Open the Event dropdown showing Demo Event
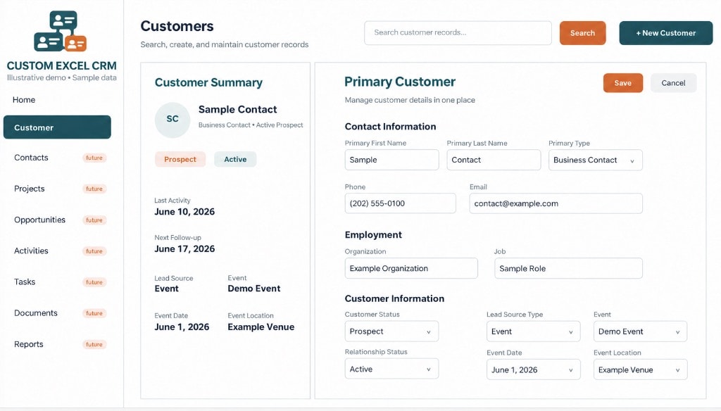The height and width of the screenshot is (411, 721). 641,331
